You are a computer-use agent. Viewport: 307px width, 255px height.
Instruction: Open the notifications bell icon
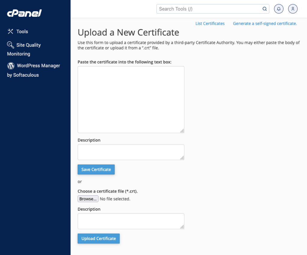pyautogui.click(x=279, y=9)
